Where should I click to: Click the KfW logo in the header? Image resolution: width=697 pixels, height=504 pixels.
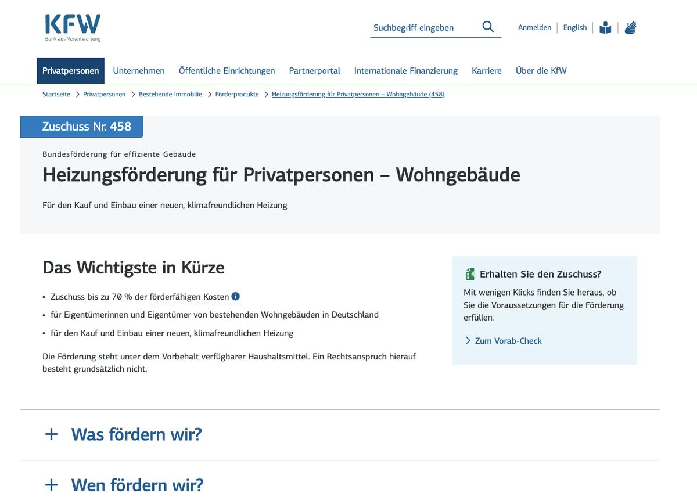pos(71,26)
